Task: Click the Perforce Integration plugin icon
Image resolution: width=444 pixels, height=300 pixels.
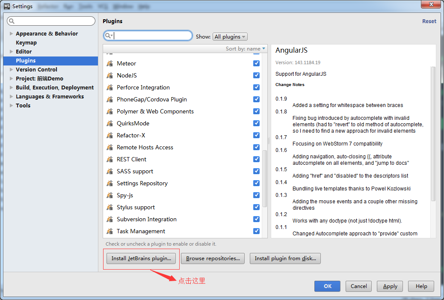Action: click(x=110, y=87)
